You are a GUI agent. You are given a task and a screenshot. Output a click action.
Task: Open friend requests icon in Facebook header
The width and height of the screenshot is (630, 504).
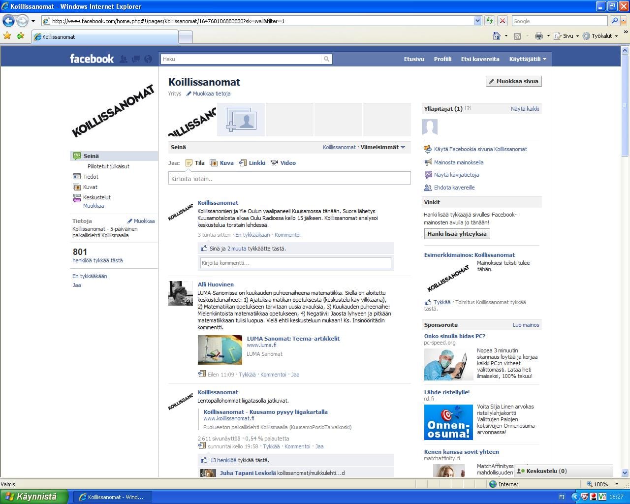(124, 59)
